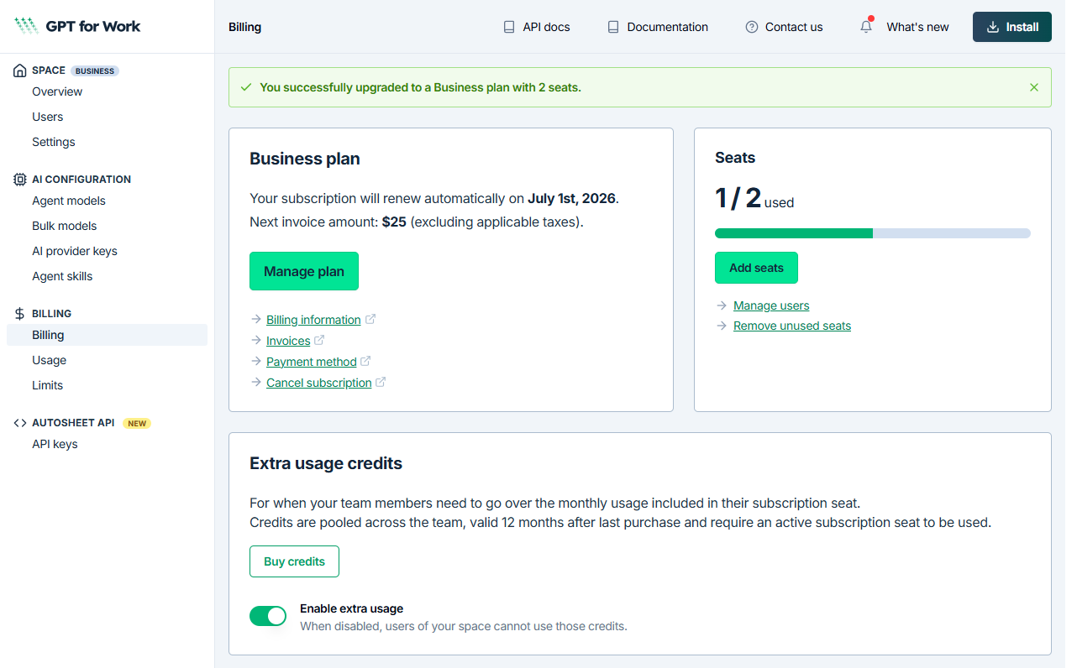Click the Manage users link
This screenshot has height=668, width=1077.
(771, 305)
